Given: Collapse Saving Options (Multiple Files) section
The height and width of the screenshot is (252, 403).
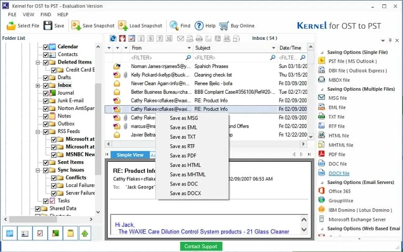Looking at the screenshot, I should pyautogui.click(x=322, y=89).
